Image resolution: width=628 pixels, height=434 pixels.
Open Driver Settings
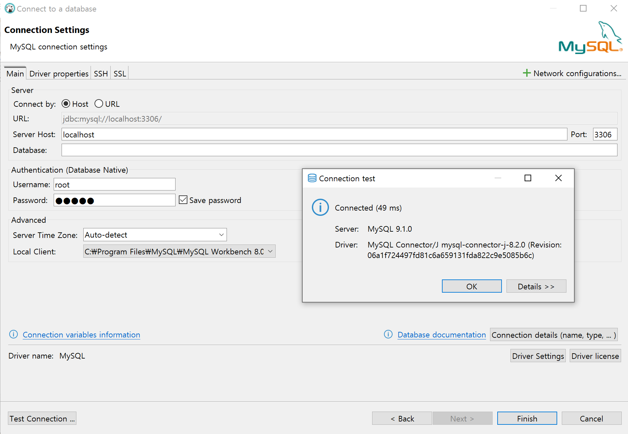[x=538, y=356]
